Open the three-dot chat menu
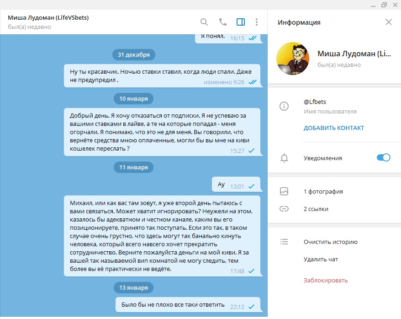This screenshot has height=319, width=401. pos(257,22)
